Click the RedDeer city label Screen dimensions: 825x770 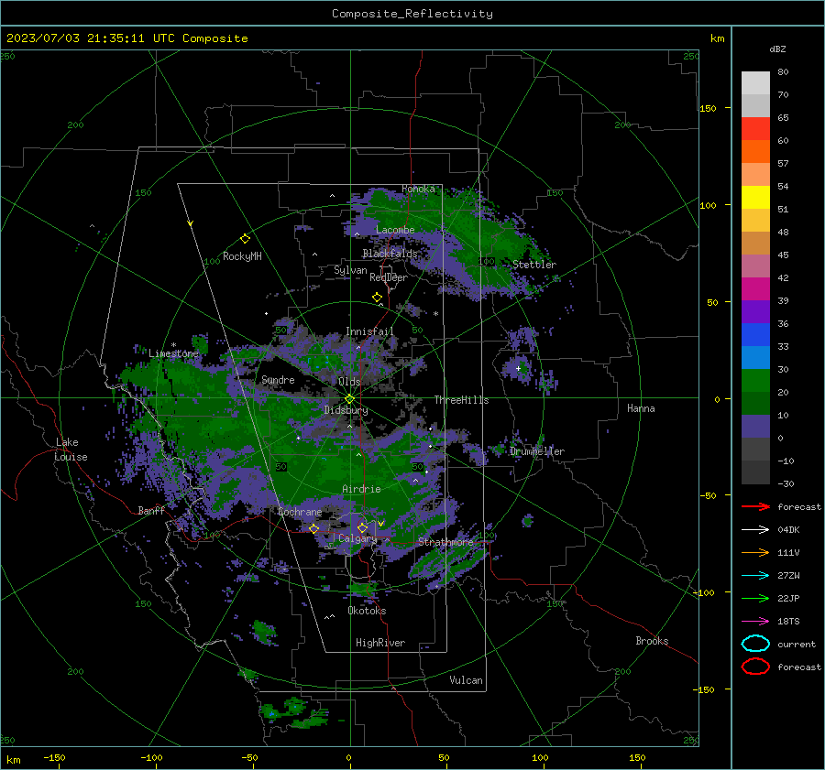click(x=389, y=277)
